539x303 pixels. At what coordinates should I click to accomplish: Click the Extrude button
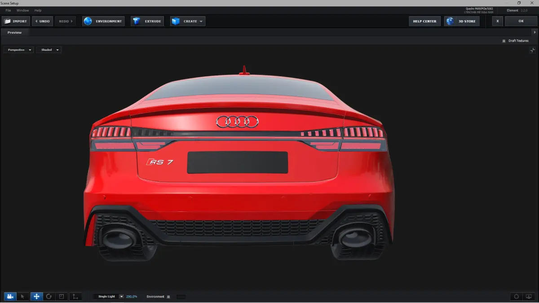147,21
